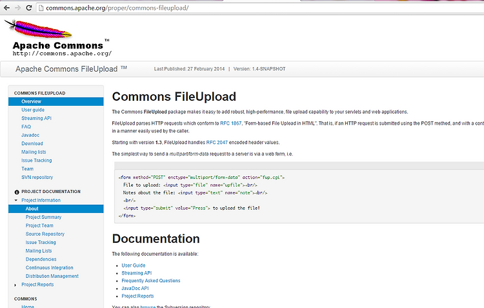Click the Last Published: 27 February 2014 text
484x308 pixels.
point(190,69)
